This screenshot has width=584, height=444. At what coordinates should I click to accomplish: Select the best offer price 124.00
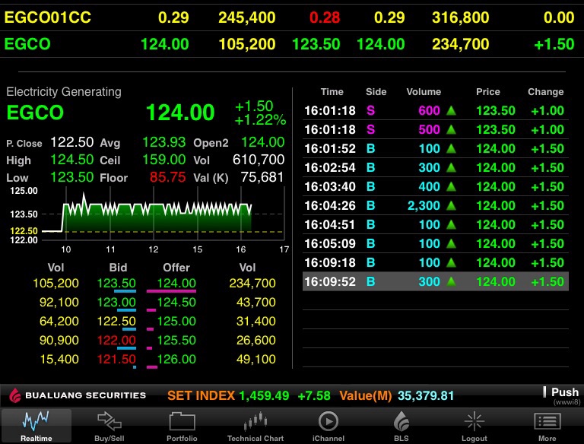click(176, 283)
